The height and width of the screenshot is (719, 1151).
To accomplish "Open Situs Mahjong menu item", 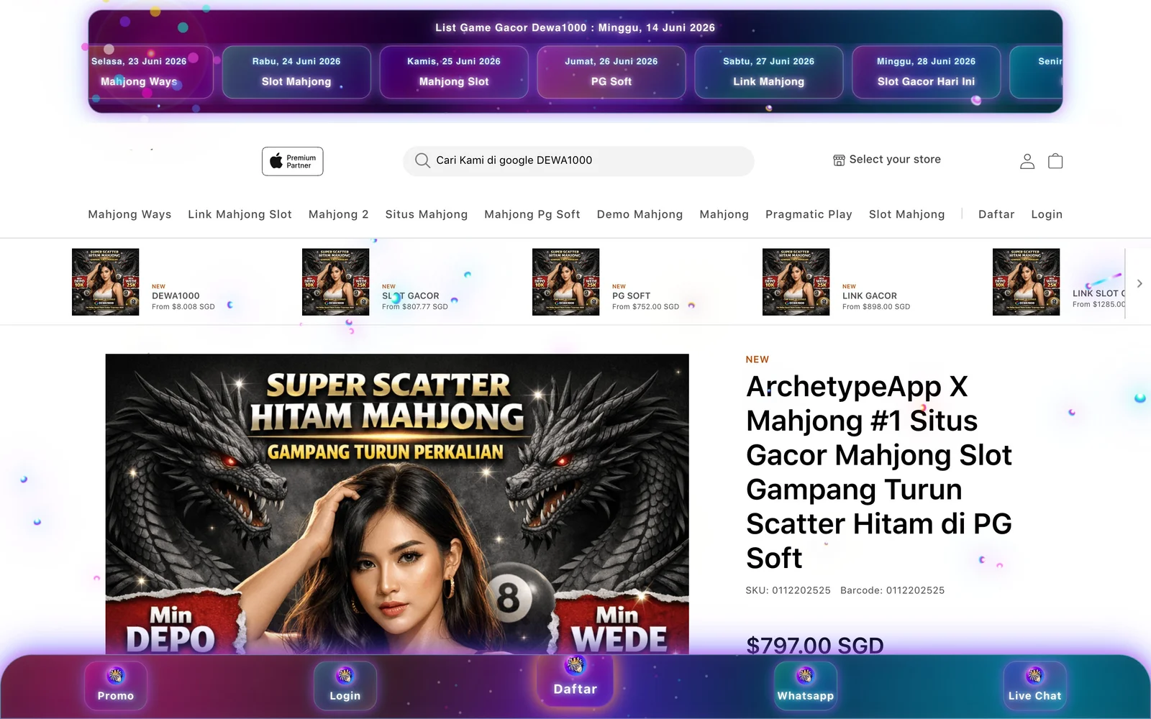I will (426, 214).
